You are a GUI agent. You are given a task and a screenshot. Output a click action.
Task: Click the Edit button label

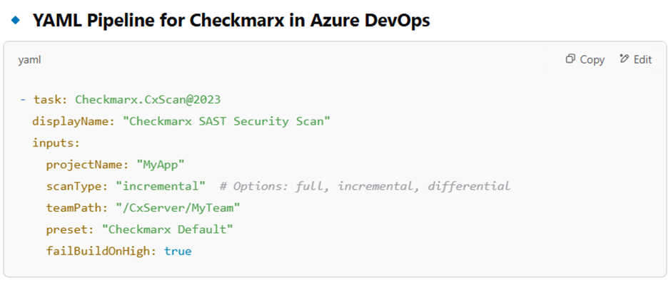[x=642, y=59]
